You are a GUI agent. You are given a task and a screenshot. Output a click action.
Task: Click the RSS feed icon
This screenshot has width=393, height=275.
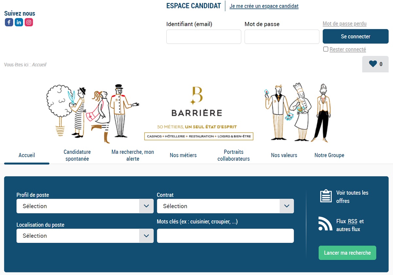(325, 224)
